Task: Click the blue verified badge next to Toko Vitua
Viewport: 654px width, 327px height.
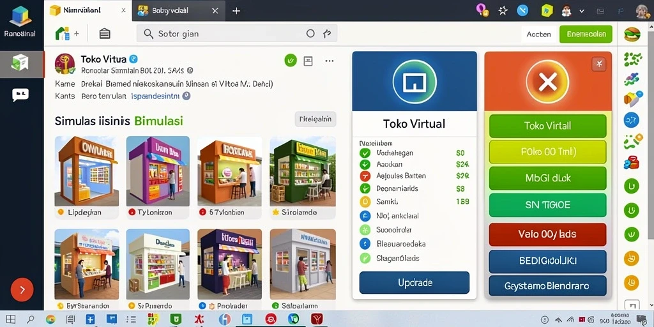Action: (x=133, y=59)
